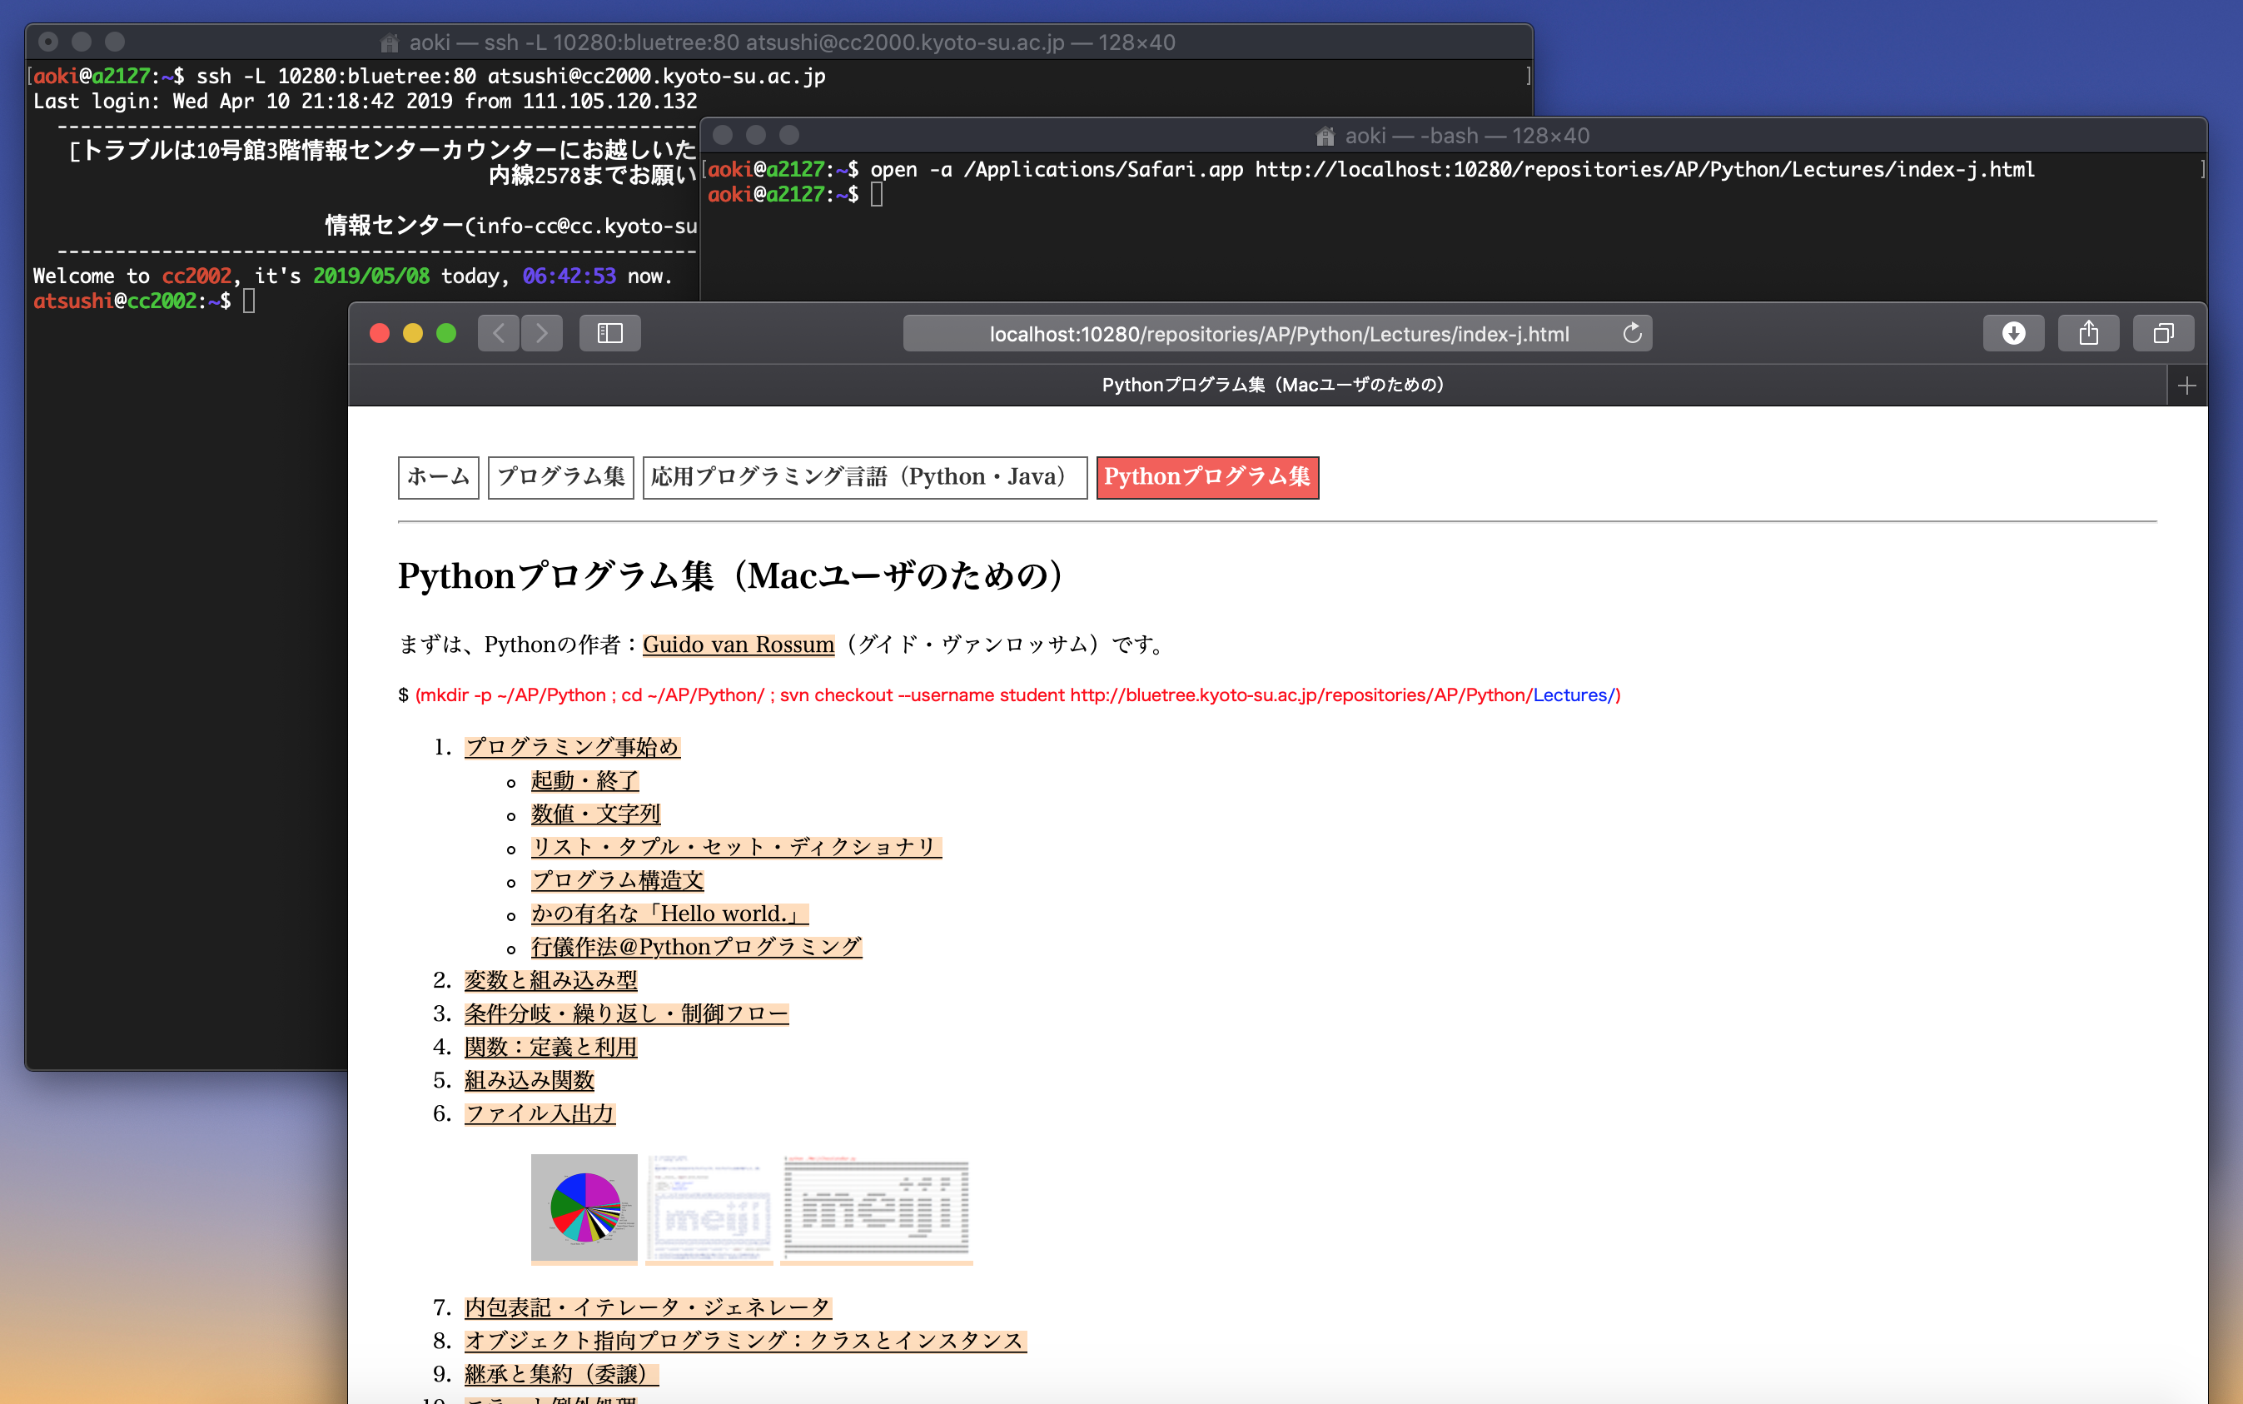Open 内包表記・イテレータ・ジェネレータ link
The image size is (2243, 1404).
point(648,1307)
